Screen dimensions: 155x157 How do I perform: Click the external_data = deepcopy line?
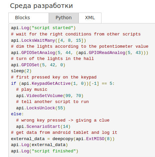pos(63,139)
